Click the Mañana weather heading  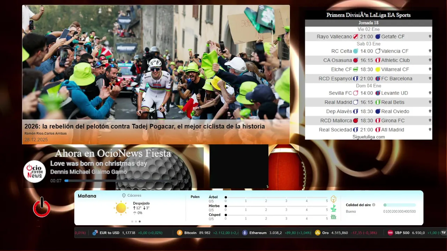[x=87, y=196]
